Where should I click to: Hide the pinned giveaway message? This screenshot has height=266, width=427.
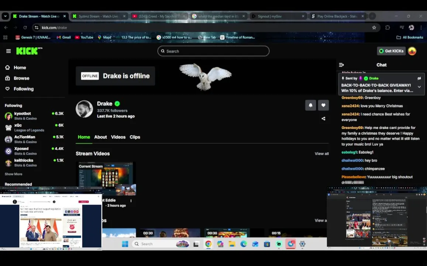pos(419,78)
